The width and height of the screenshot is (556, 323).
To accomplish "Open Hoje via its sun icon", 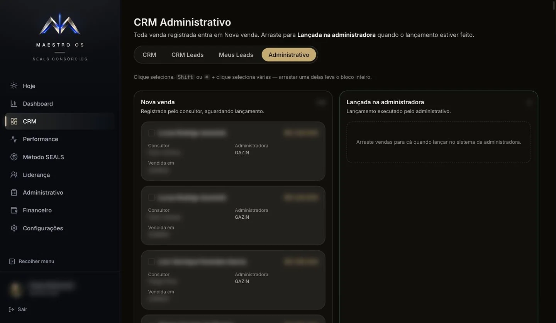I will [x=14, y=86].
